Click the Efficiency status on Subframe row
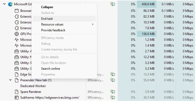The height and width of the screenshot is (101, 196). 96,98
